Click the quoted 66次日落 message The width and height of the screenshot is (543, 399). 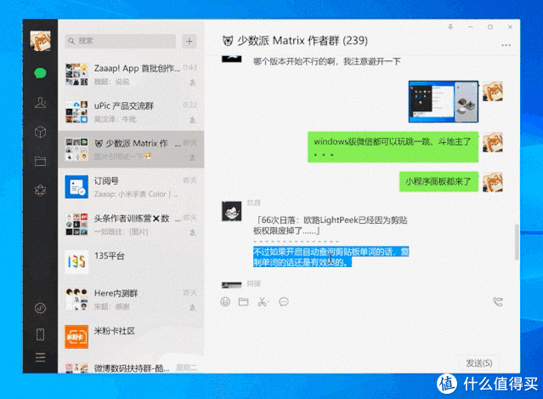coord(330,225)
